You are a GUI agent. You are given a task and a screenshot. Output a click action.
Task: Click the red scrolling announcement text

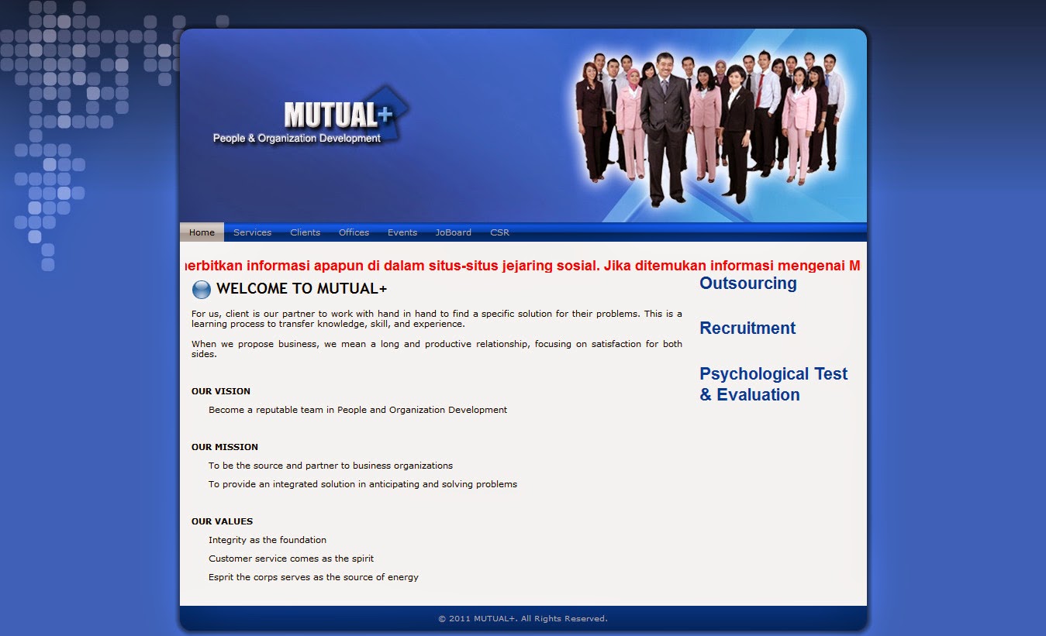tap(523, 266)
